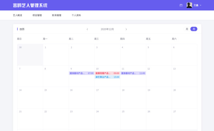Expand the user account dropdown arrow
The image size is (214, 131).
tap(201, 5)
